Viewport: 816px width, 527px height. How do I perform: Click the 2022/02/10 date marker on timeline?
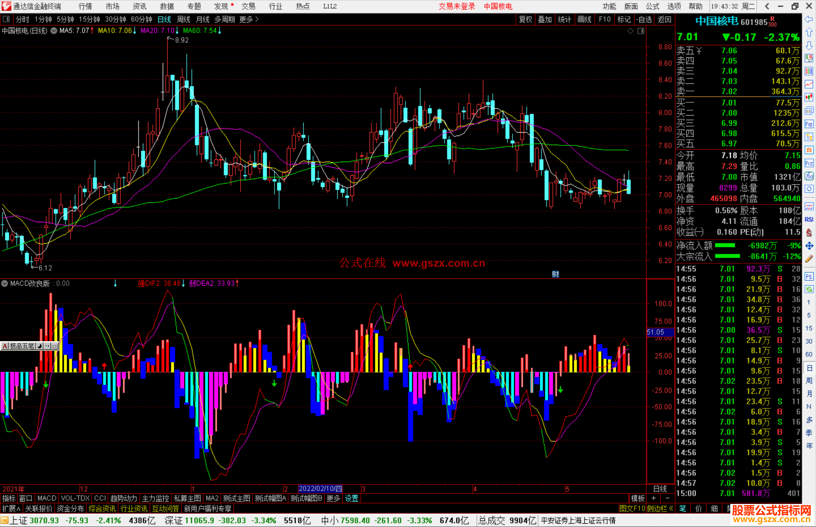[x=320, y=489]
